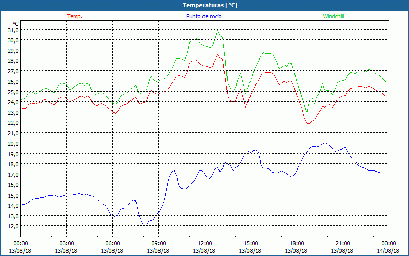Click the '19,0' y-axis value
The width and height of the screenshot is (409, 256).
point(13,154)
